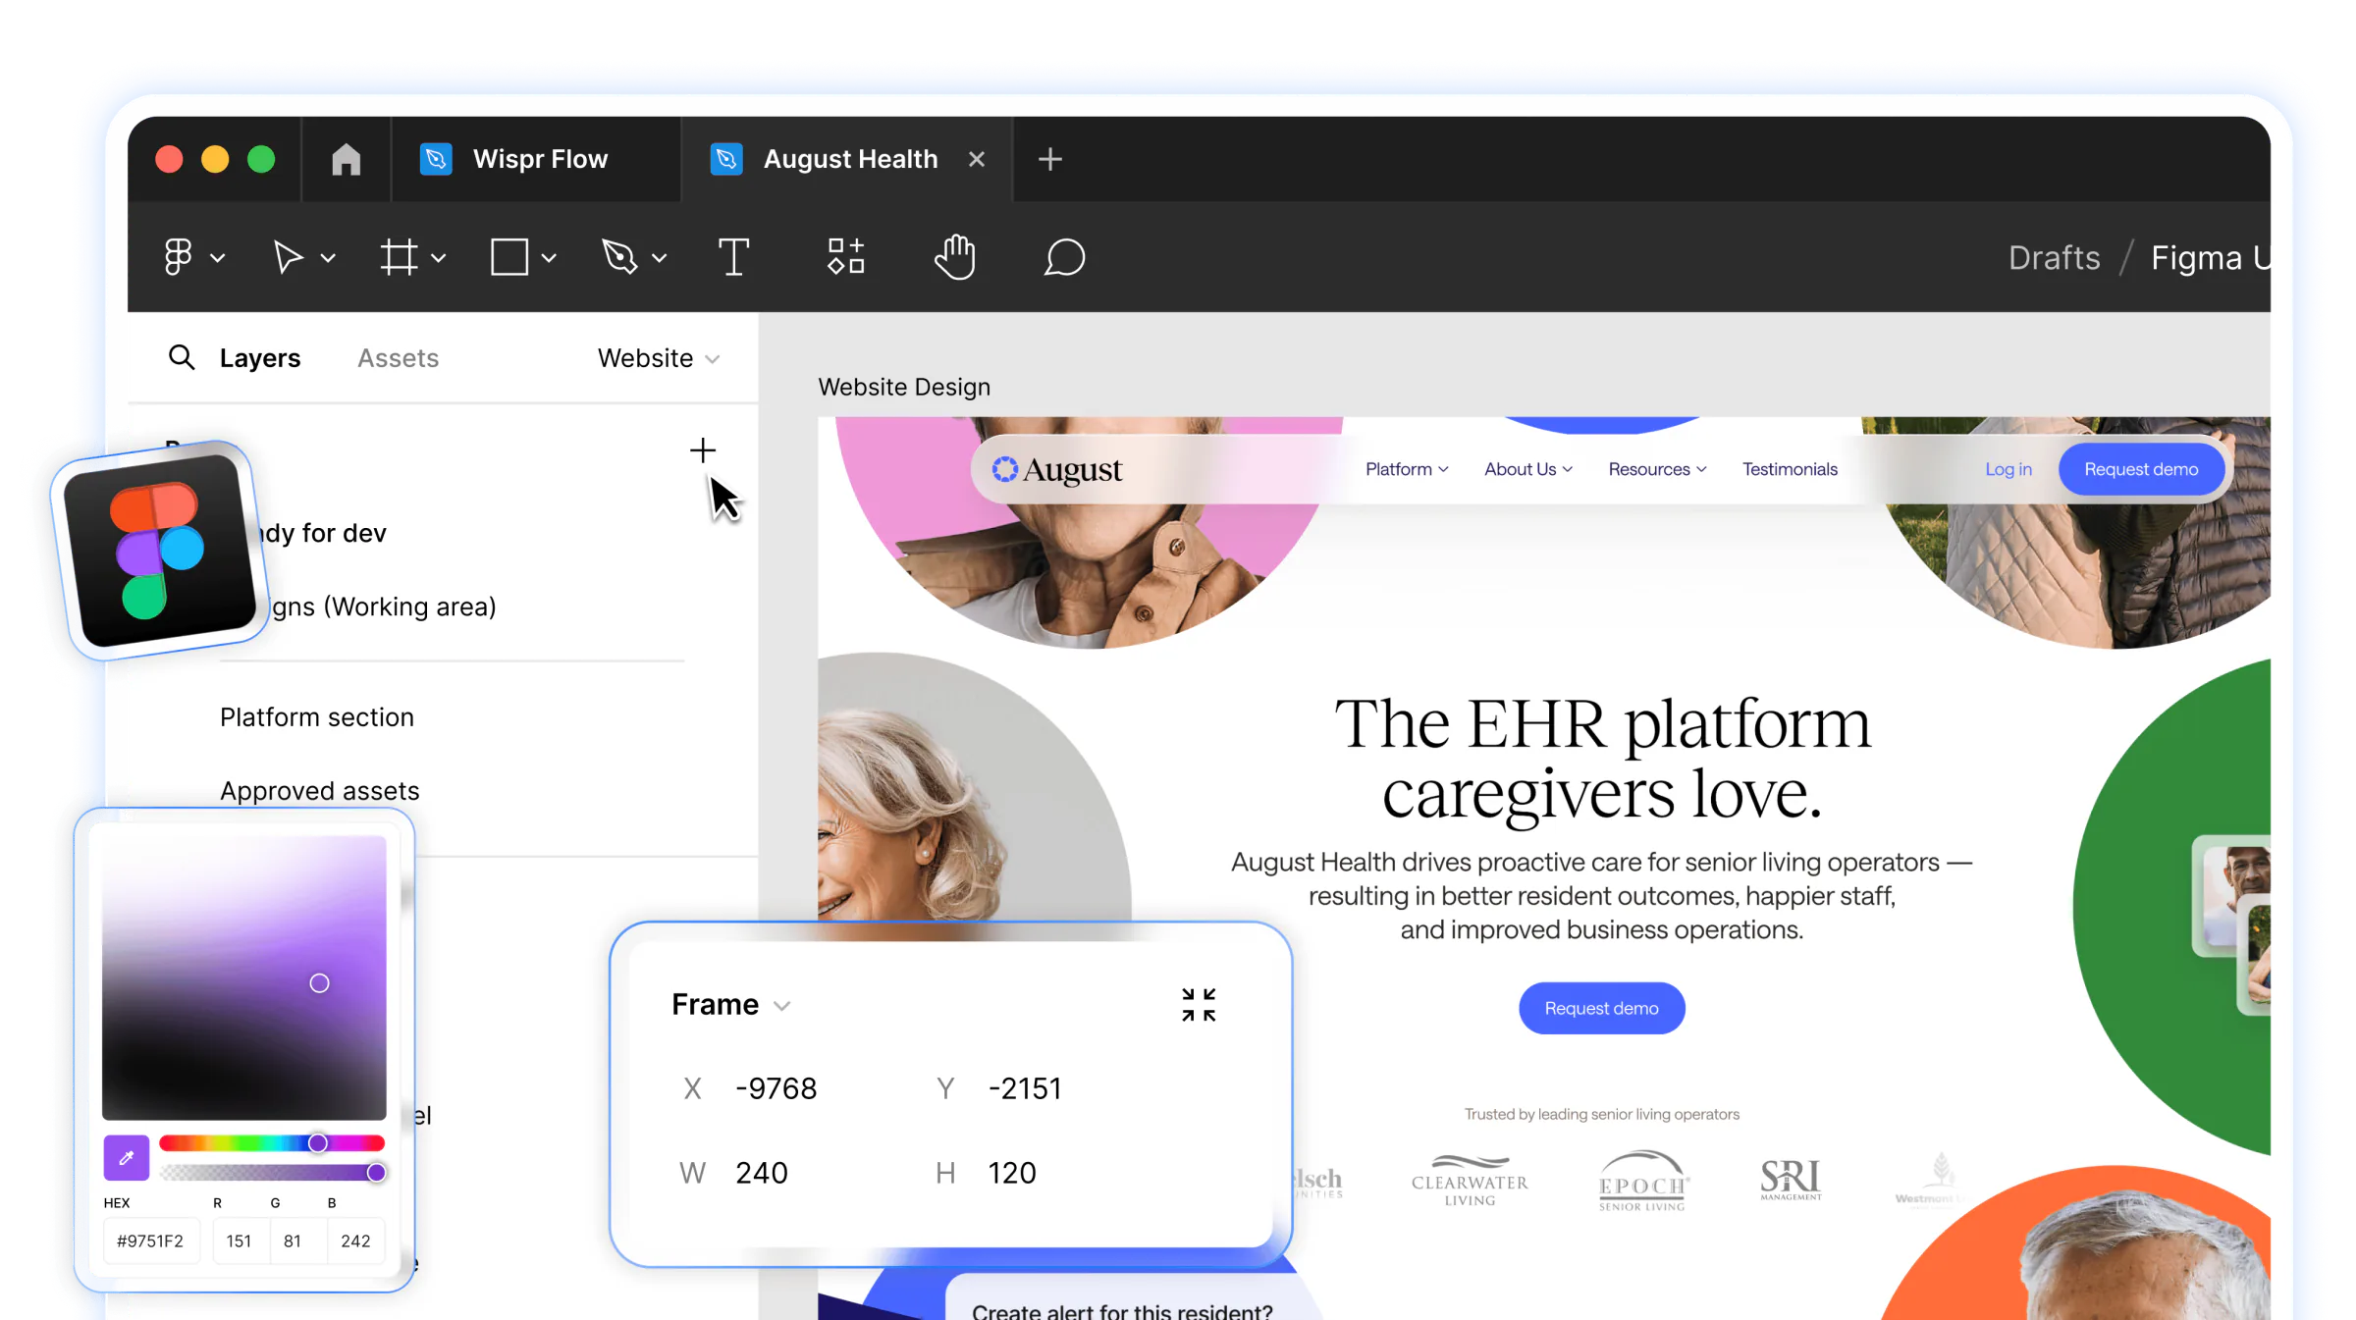
Task: Select the Text tool
Action: [733, 257]
